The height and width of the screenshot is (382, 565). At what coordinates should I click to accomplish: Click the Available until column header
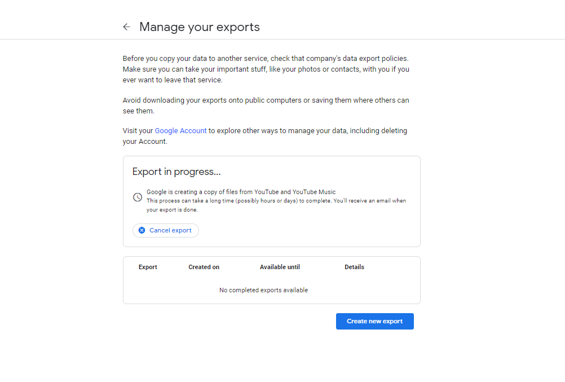tap(280, 267)
